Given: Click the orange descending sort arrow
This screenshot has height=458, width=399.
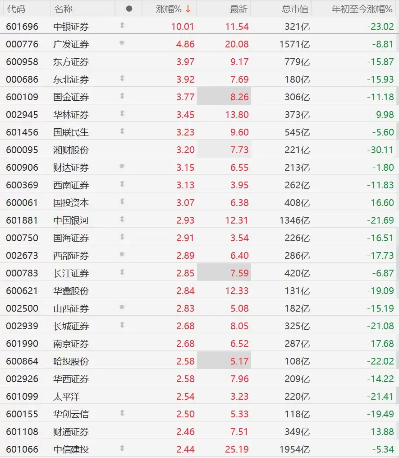Looking at the screenshot, I should [188, 9].
